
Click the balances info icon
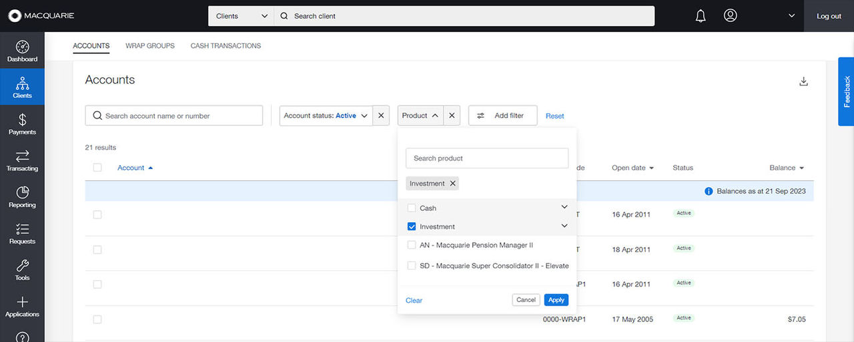pos(709,191)
